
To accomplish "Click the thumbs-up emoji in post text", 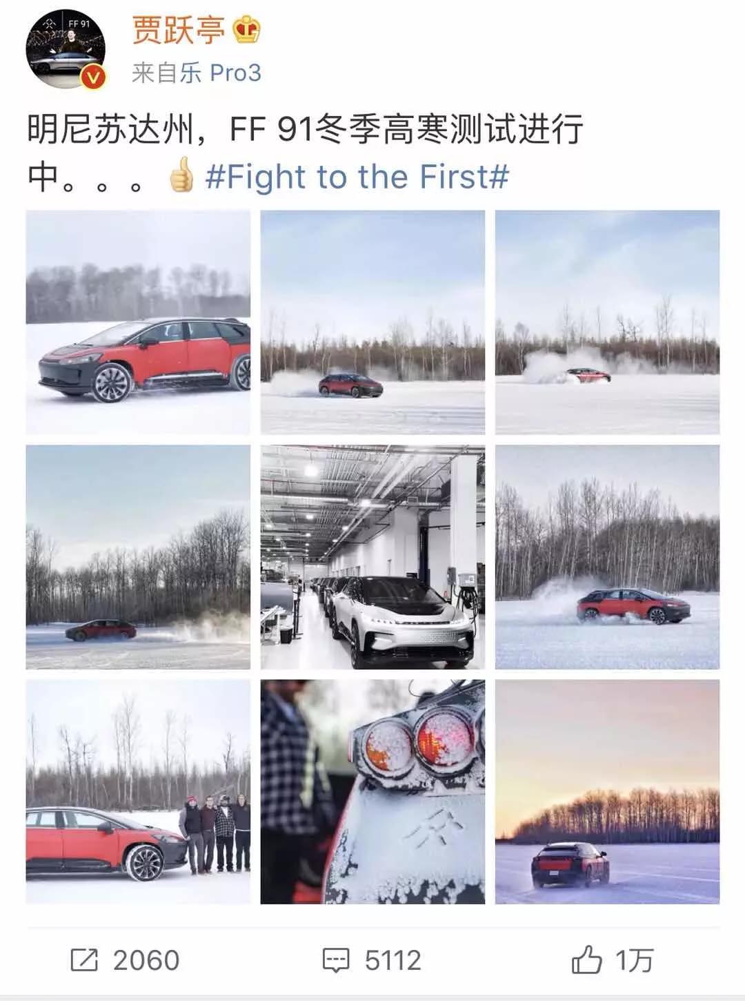I will pos(182,175).
